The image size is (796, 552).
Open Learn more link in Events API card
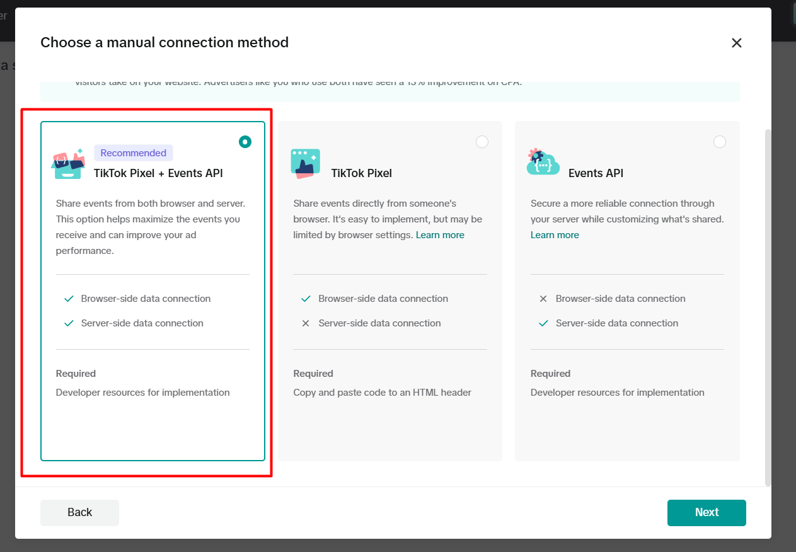coord(555,235)
